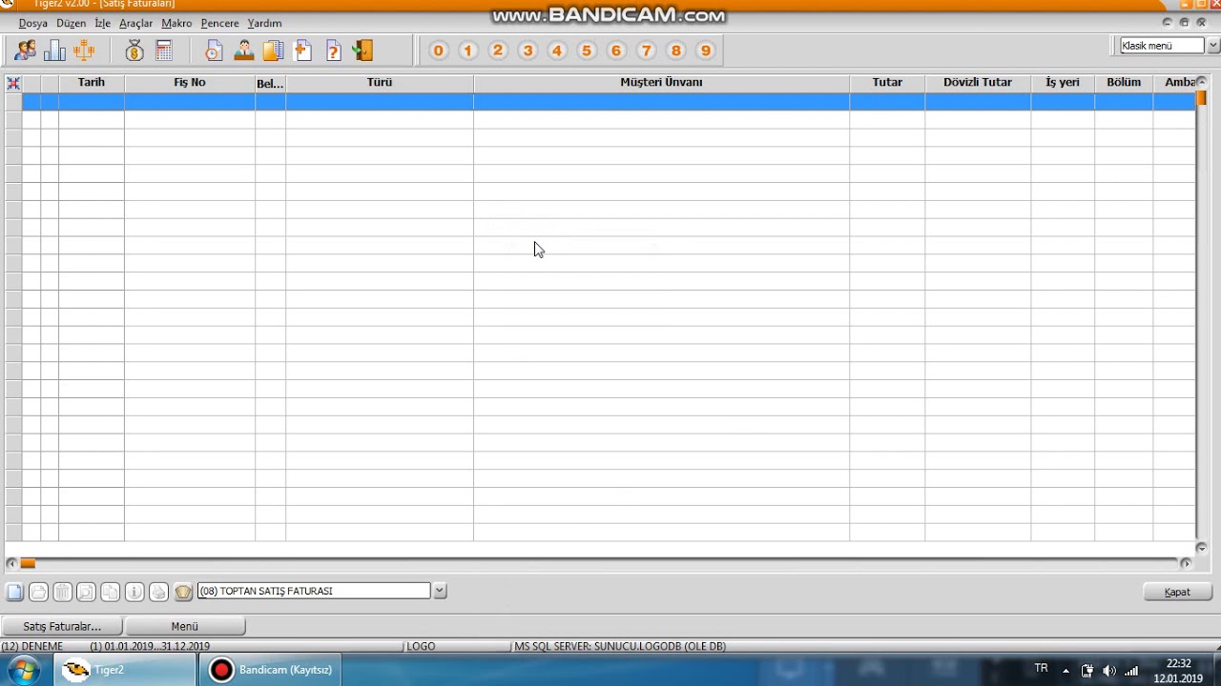Open the help page with question mark icon
Viewport: 1221px width, 686px height.
pos(333,50)
